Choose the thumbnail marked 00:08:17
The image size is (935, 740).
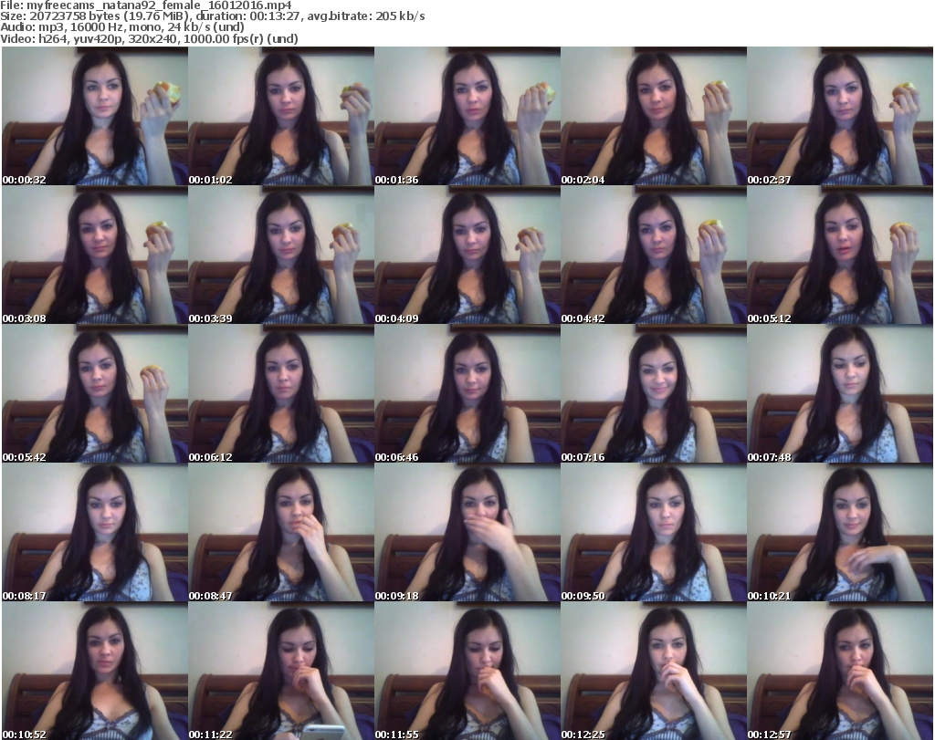coord(95,533)
